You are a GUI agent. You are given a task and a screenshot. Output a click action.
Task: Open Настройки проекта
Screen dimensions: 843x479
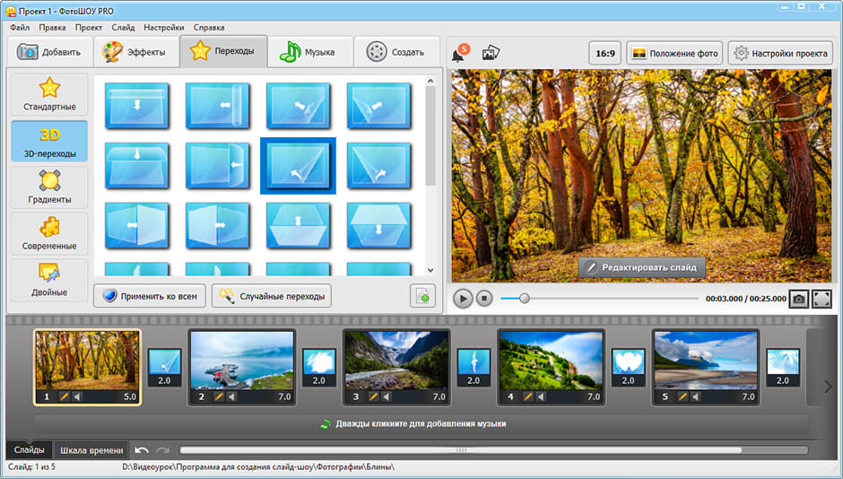pyautogui.click(x=782, y=53)
